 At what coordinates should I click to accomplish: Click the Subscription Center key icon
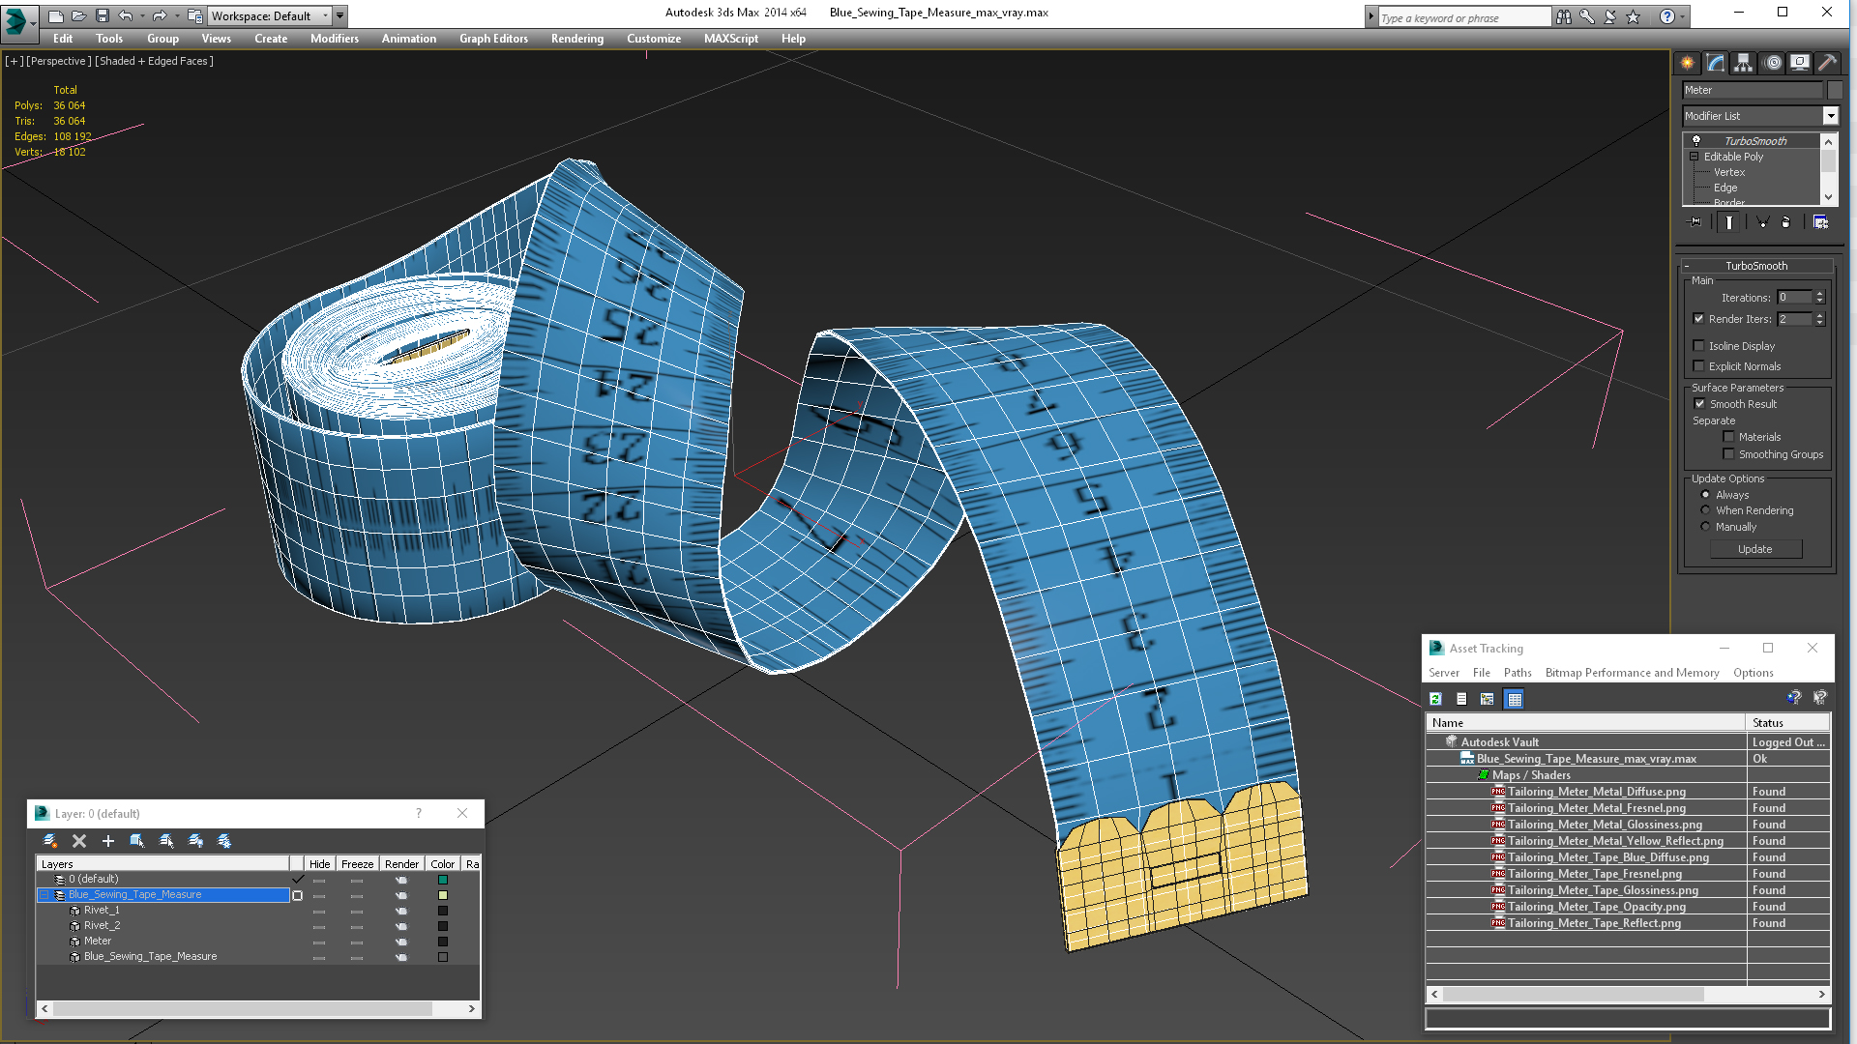(1587, 16)
